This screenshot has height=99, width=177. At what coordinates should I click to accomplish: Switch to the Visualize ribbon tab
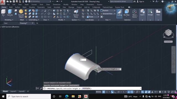click(32, 7)
